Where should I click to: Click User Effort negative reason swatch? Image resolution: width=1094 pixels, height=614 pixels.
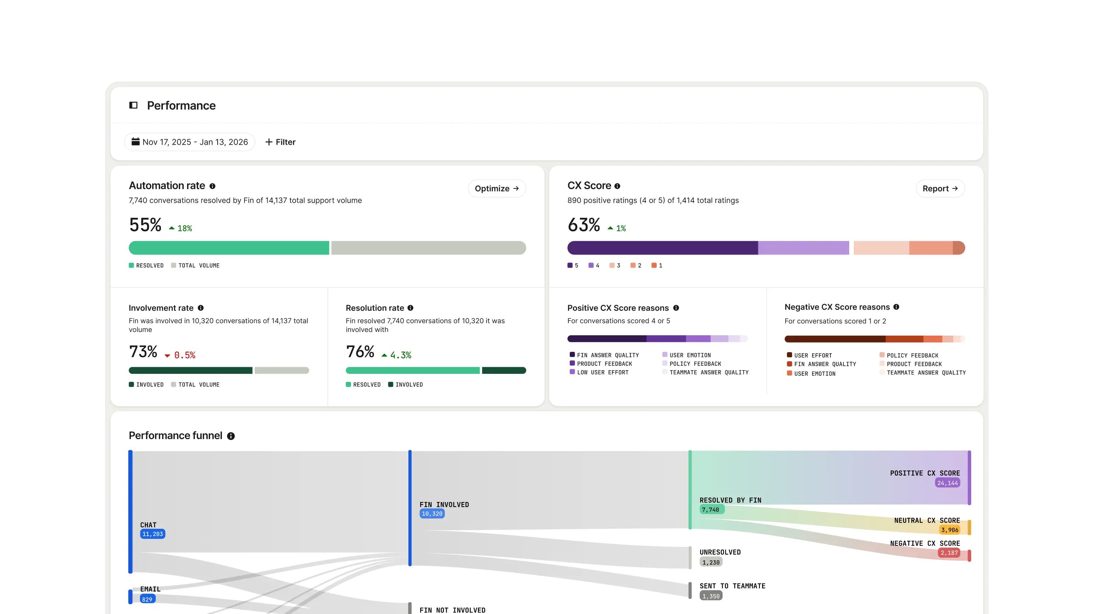tap(790, 355)
